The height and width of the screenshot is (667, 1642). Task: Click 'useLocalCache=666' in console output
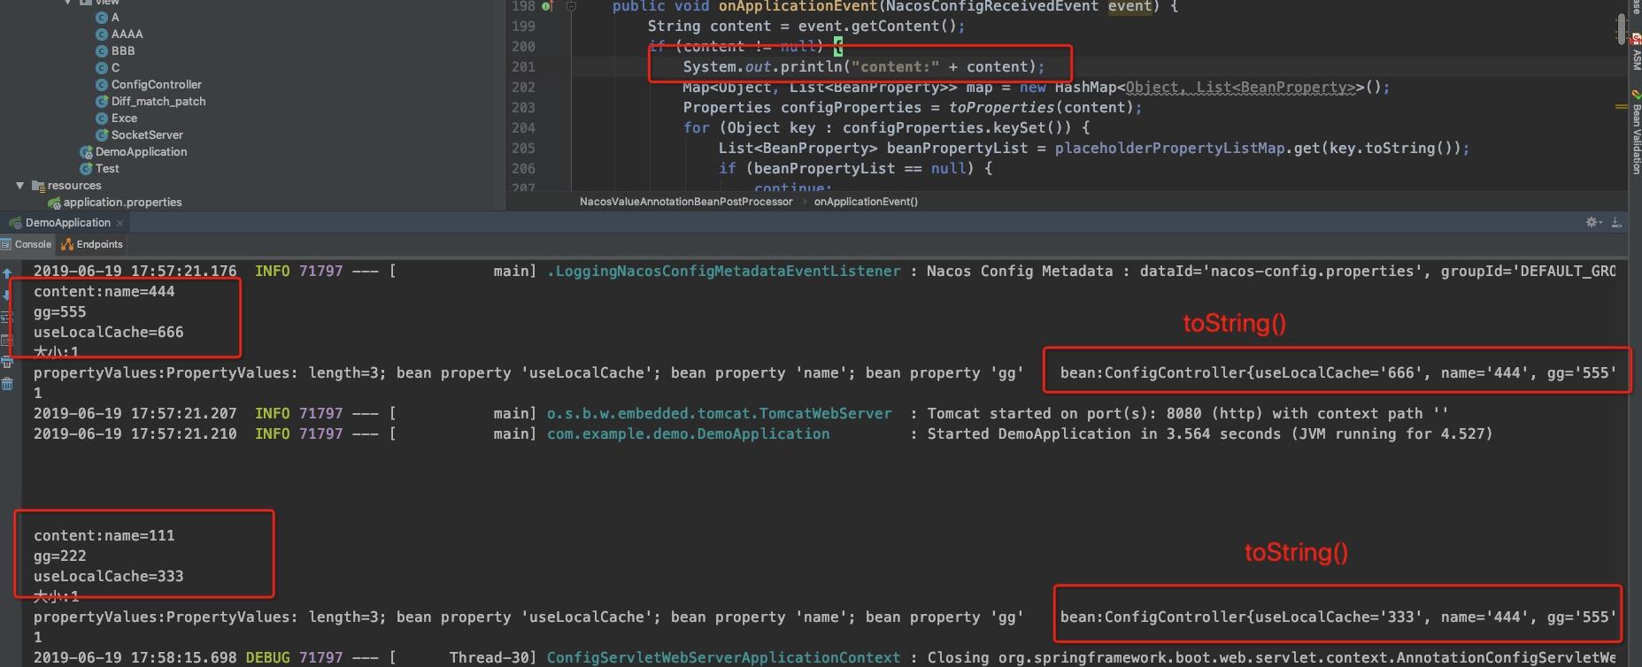tap(109, 333)
